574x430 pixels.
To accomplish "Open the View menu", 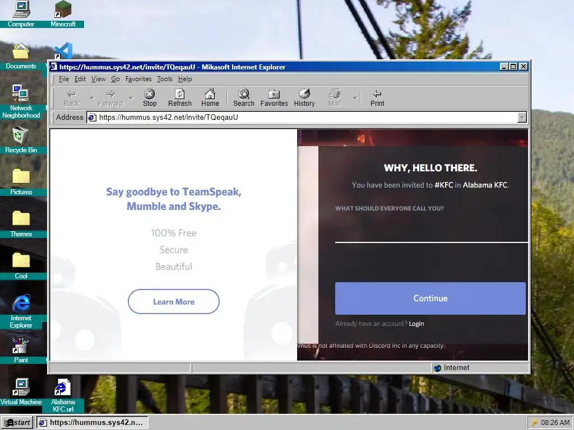I will coord(98,79).
